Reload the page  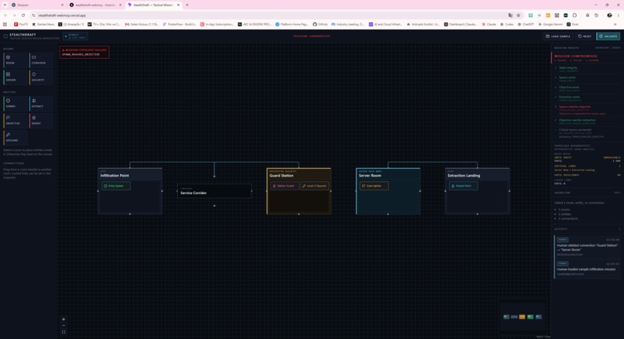click(23, 15)
